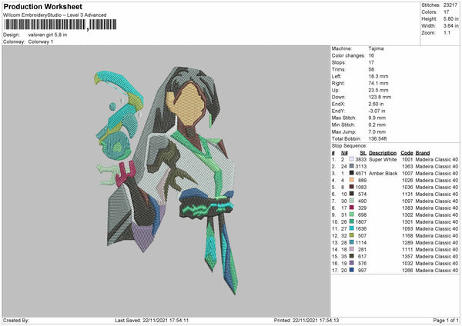Click the dark olive swatch beside code 1357

pyautogui.click(x=352, y=256)
